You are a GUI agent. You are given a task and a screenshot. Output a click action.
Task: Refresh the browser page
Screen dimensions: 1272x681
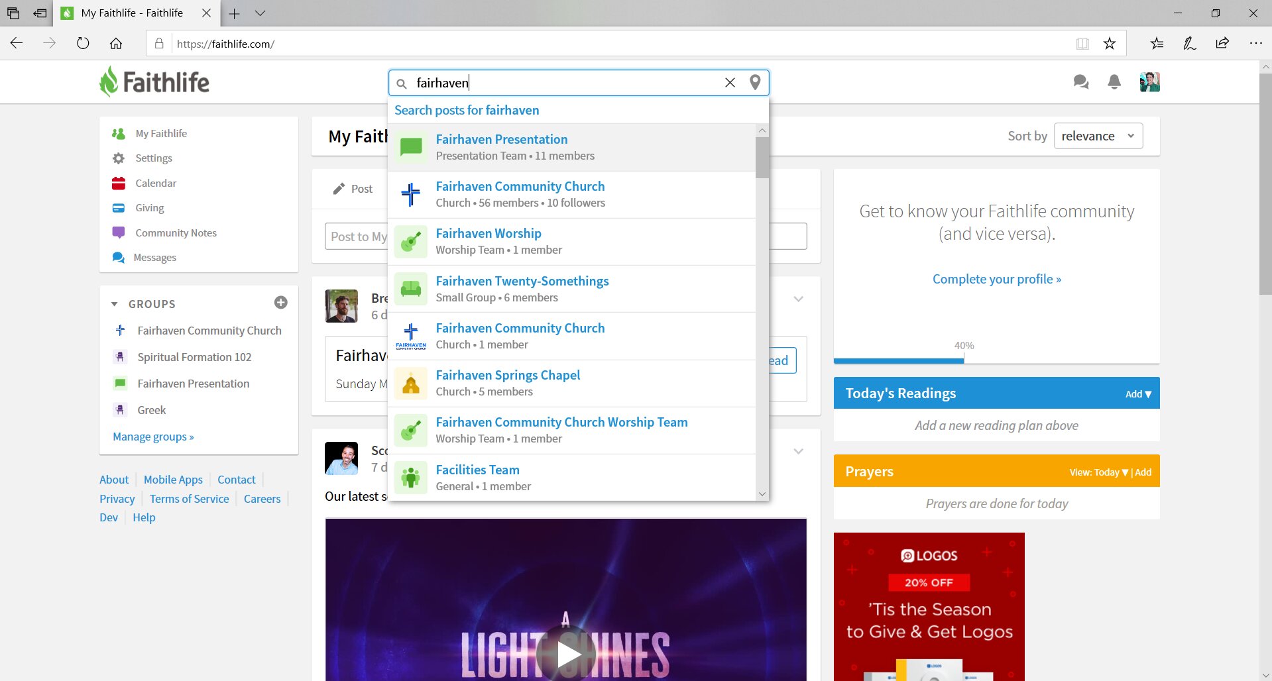point(83,44)
